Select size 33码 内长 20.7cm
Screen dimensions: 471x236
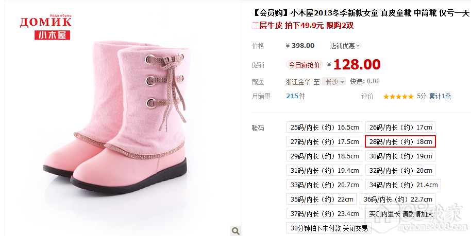(x=325, y=185)
